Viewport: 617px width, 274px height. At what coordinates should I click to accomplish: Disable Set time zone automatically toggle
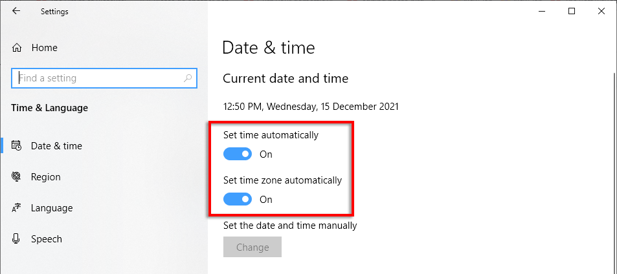pos(238,200)
